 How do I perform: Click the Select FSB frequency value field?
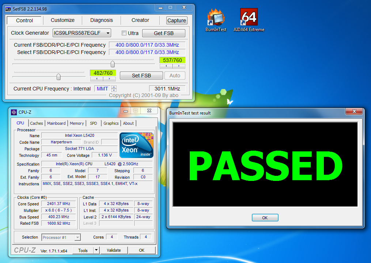point(147,52)
